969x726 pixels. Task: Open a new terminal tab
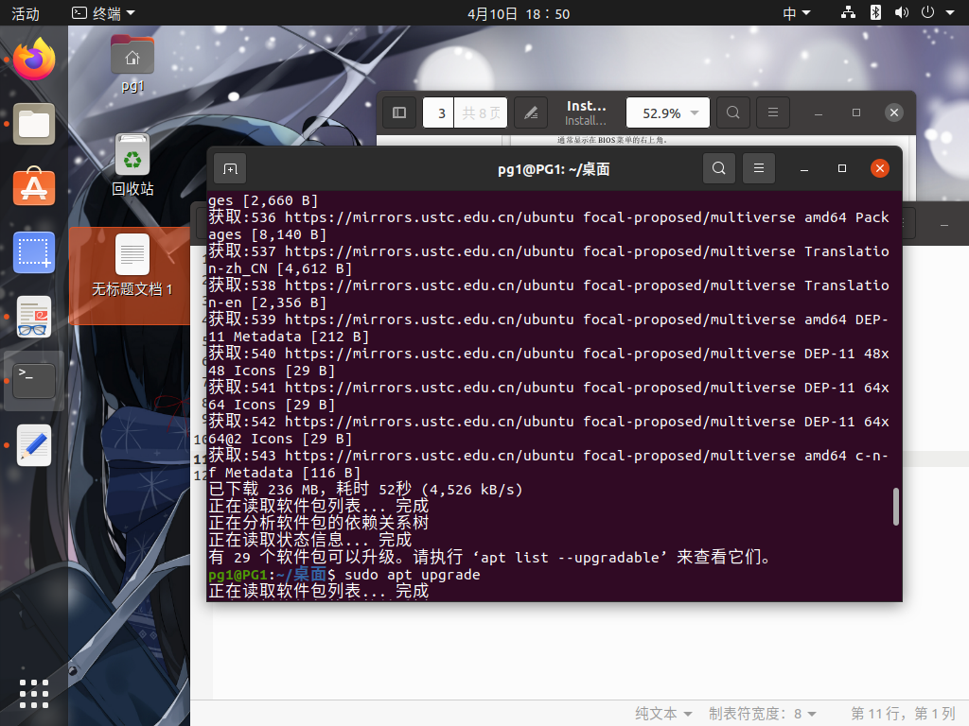(228, 167)
